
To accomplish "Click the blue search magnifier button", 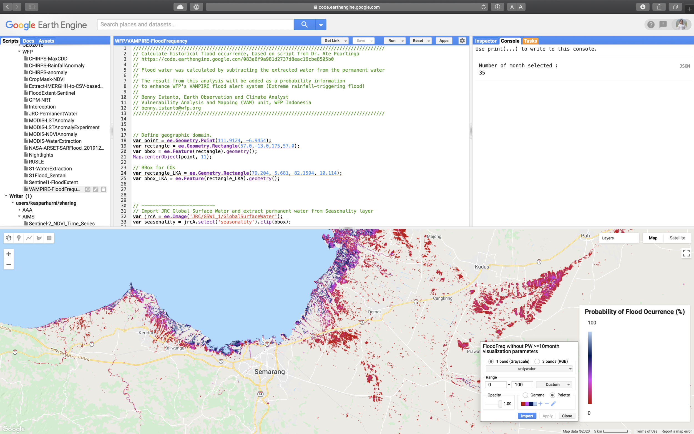I will click(x=304, y=25).
